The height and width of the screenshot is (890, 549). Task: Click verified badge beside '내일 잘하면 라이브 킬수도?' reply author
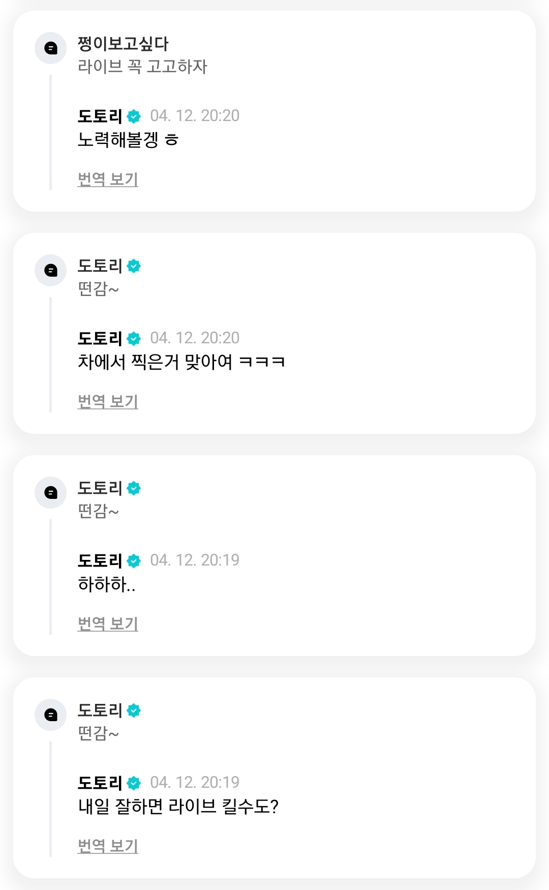134,783
